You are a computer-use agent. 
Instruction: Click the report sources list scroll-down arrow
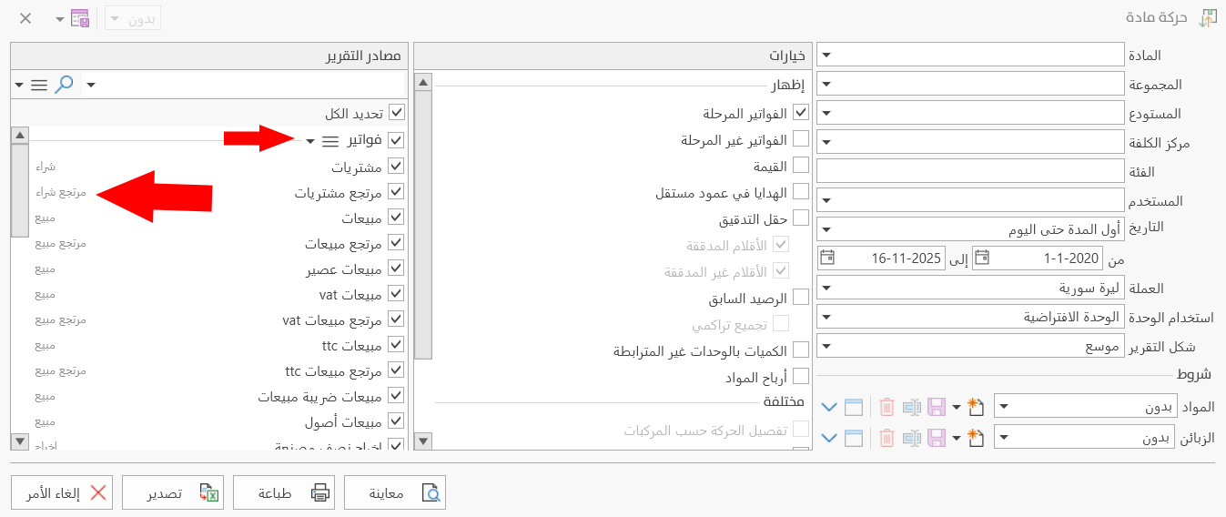click(x=20, y=441)
